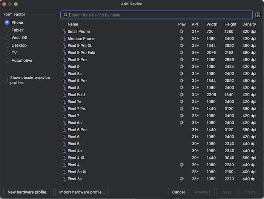Sort devices by the Name column

point(73,24)
